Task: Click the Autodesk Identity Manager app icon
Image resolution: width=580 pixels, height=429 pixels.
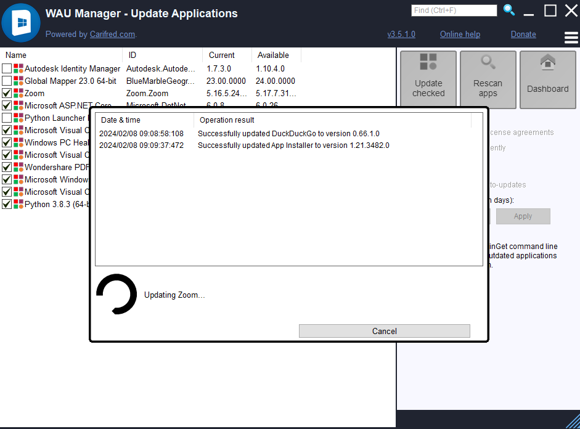Action: tap(18, 68)
